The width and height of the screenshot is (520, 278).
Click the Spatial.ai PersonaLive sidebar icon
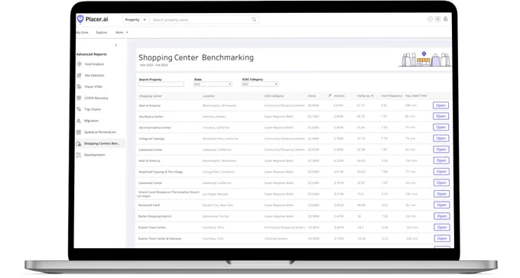(79, 132)
